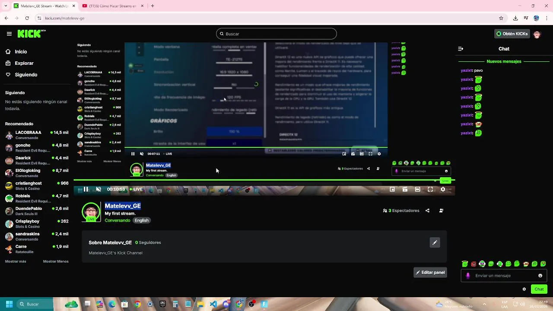The height and width of the screenshot is (311, 553).
Task: Open the Conversando category link
Action: pyautogui.click(x=118, y=220)
